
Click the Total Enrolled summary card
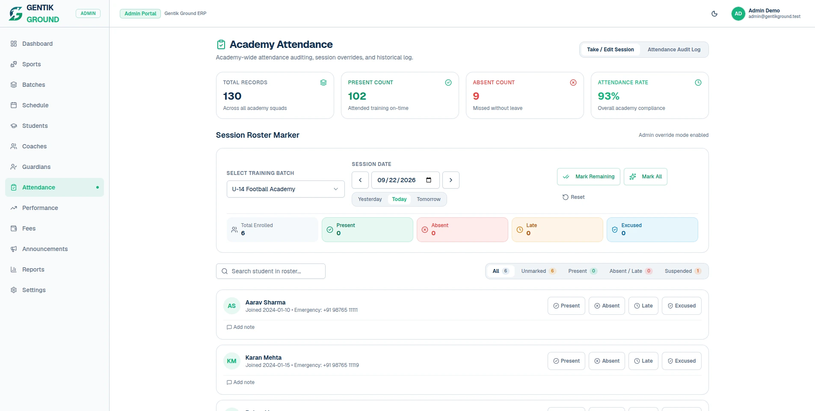pos(273,230)
